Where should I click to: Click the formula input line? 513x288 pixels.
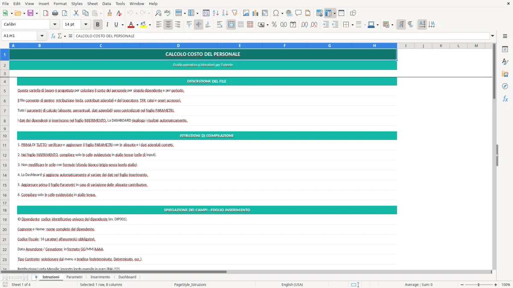point(281,36)
